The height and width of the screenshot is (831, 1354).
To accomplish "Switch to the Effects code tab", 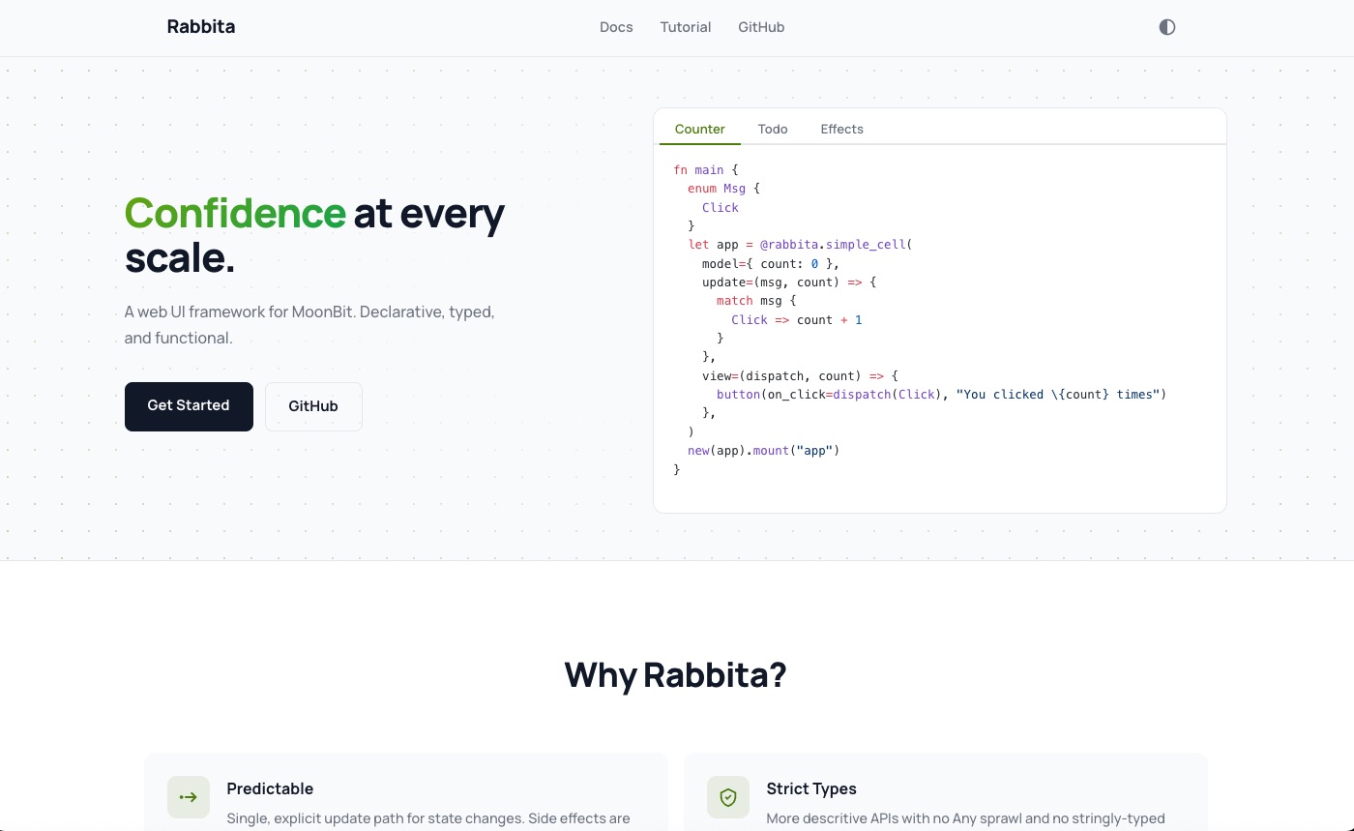I will 842,129.
